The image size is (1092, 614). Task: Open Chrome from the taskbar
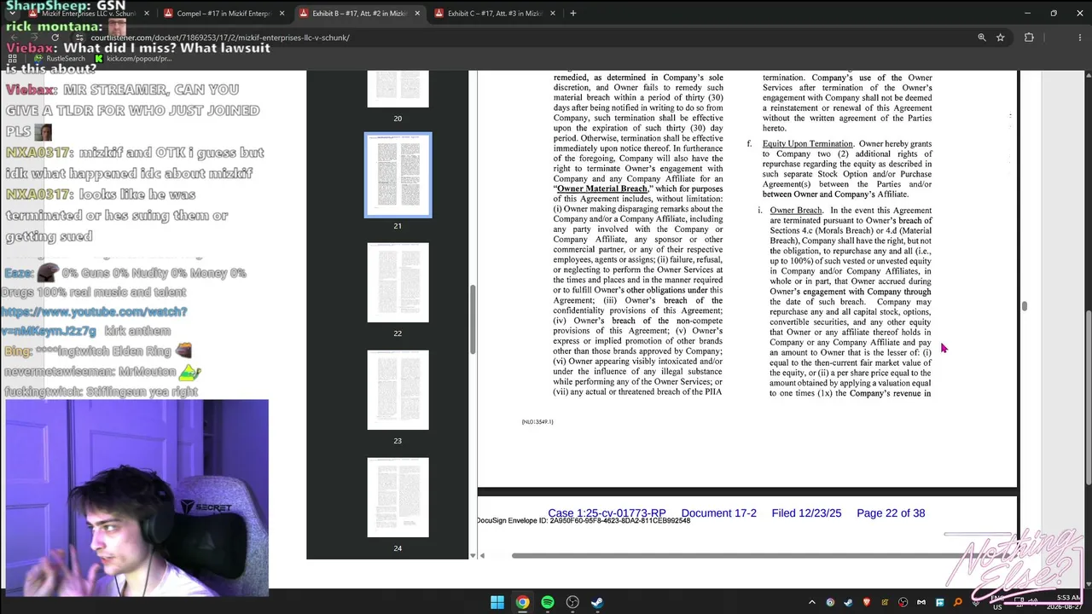point(522,602)
